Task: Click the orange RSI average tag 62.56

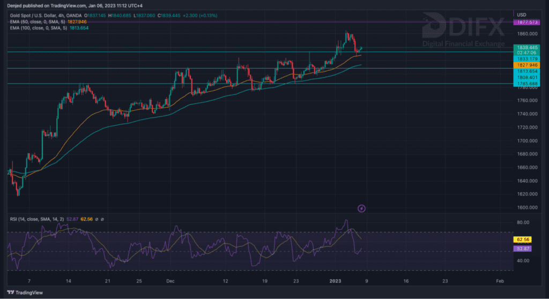Action: point(522,240)
